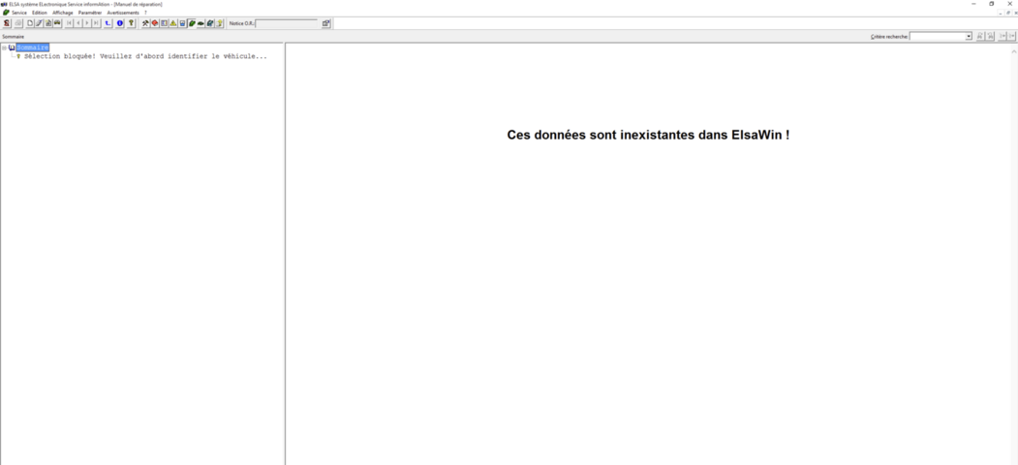Click the yellow warning triangle icon
The image size is (1018, 465).
[173, 23]
